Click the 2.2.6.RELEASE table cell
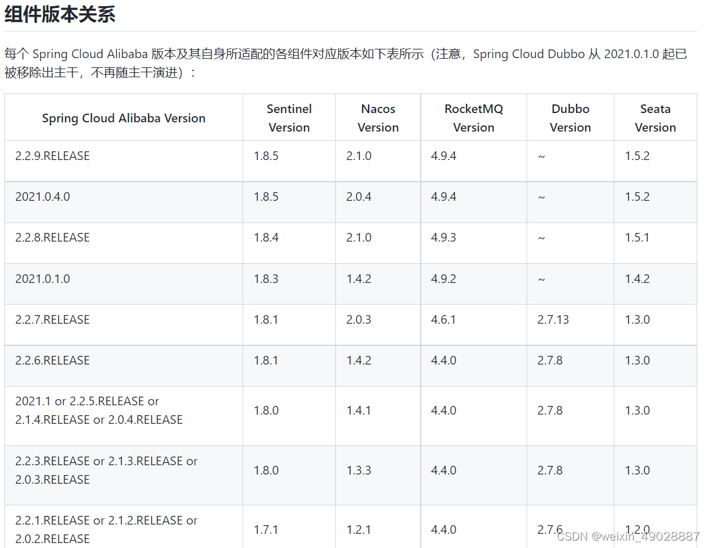Viewport: 709px width, 548px height. click(53, 360)
